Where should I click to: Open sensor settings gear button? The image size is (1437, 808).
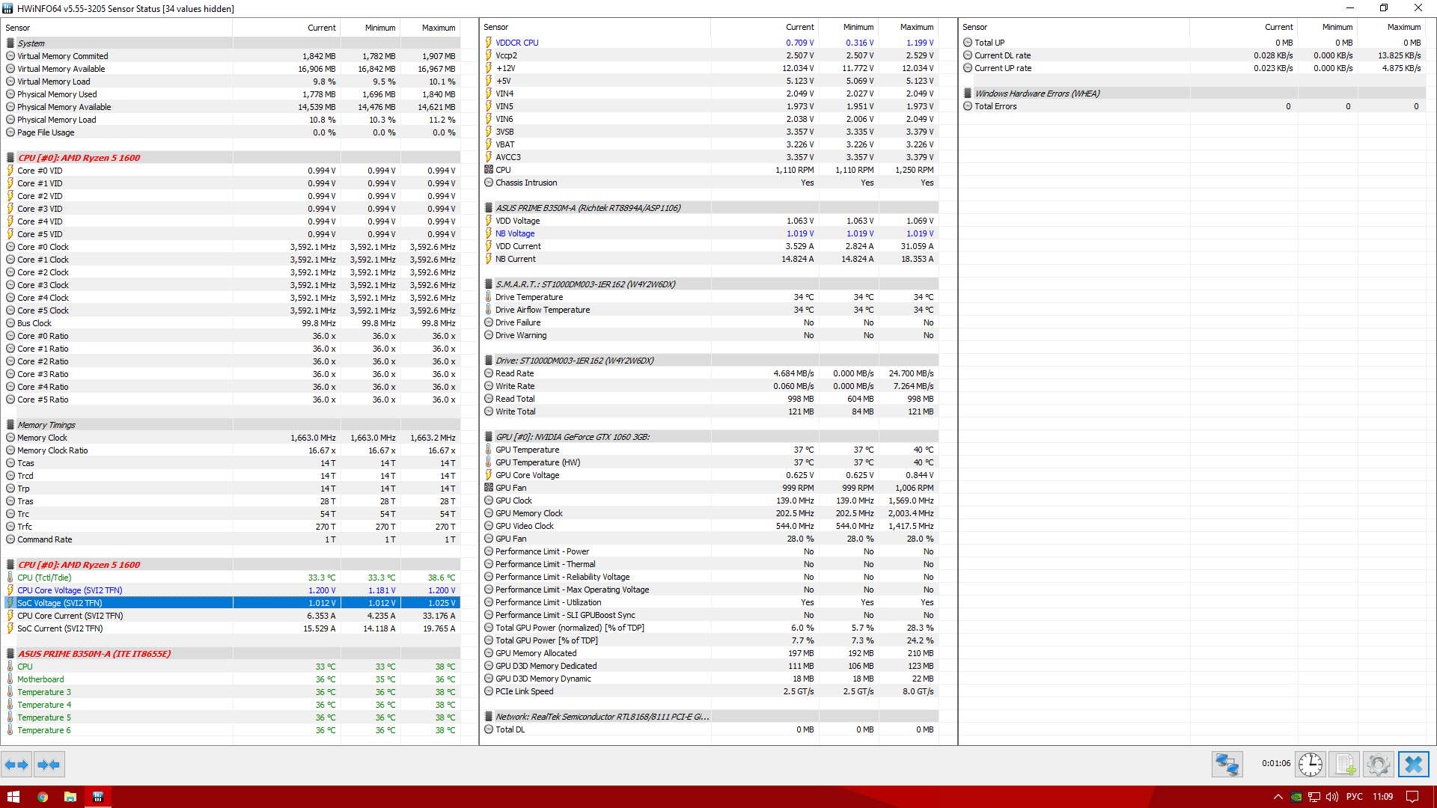[1378, 765]
